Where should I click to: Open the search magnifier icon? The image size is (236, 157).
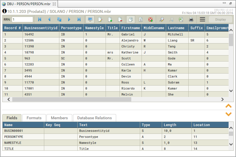coord(162,19)
